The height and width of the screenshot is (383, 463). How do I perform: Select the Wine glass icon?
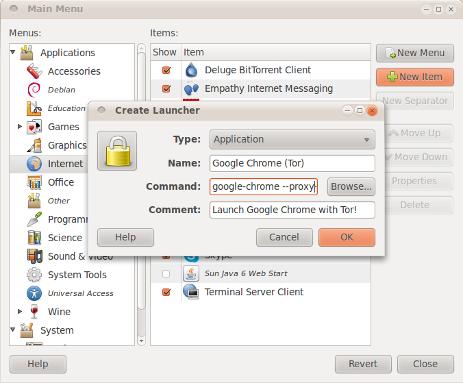point(34,312)
